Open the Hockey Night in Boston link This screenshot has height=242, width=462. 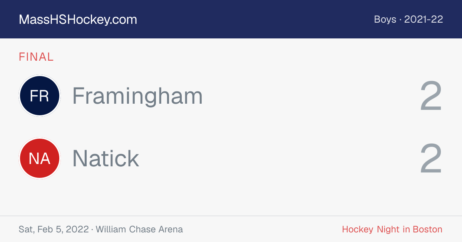392,229
